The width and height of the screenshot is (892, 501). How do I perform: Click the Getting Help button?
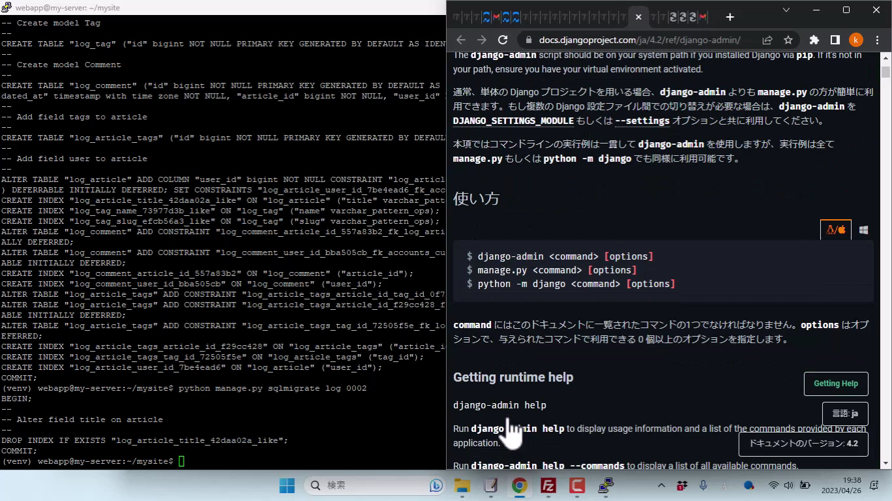[835, 384]
